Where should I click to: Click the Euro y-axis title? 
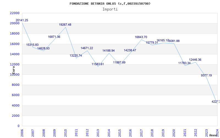13,70
